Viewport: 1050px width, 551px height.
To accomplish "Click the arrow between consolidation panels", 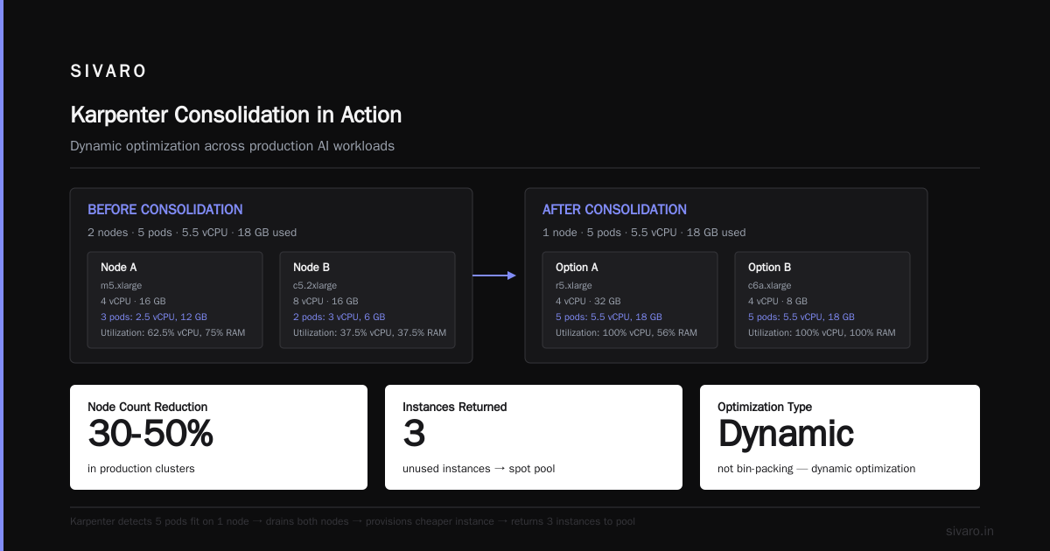I will (x=494, y=275).
